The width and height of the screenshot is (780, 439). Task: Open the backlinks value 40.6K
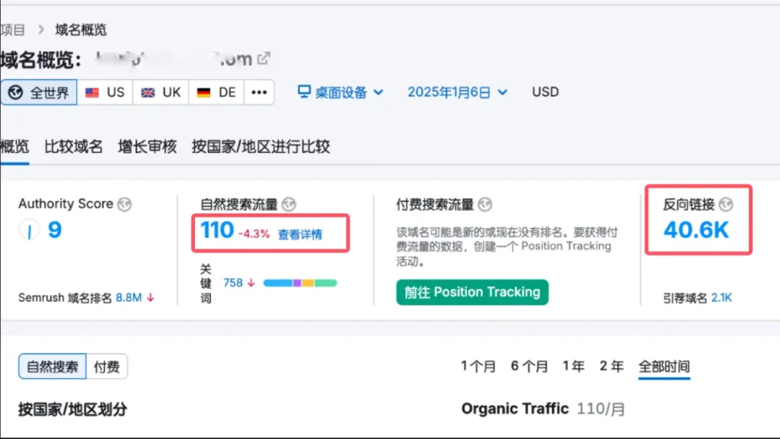click(x=696, y=230)
